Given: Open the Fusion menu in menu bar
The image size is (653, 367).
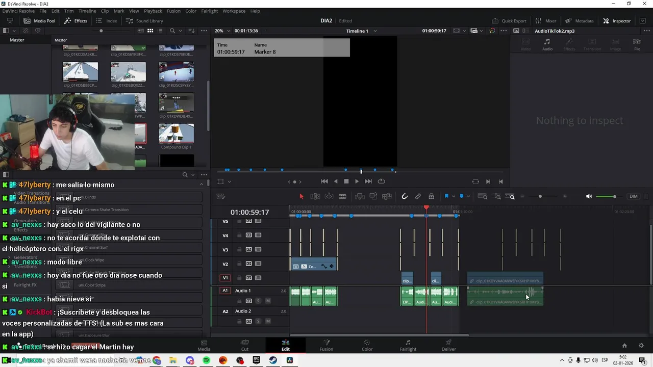Looking at the screenshot, I should 173,11.
